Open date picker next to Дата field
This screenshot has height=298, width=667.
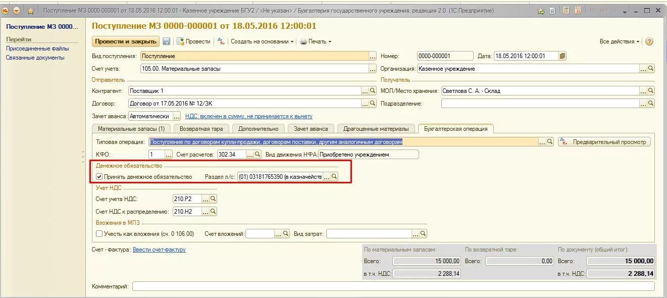click(563, 56)
